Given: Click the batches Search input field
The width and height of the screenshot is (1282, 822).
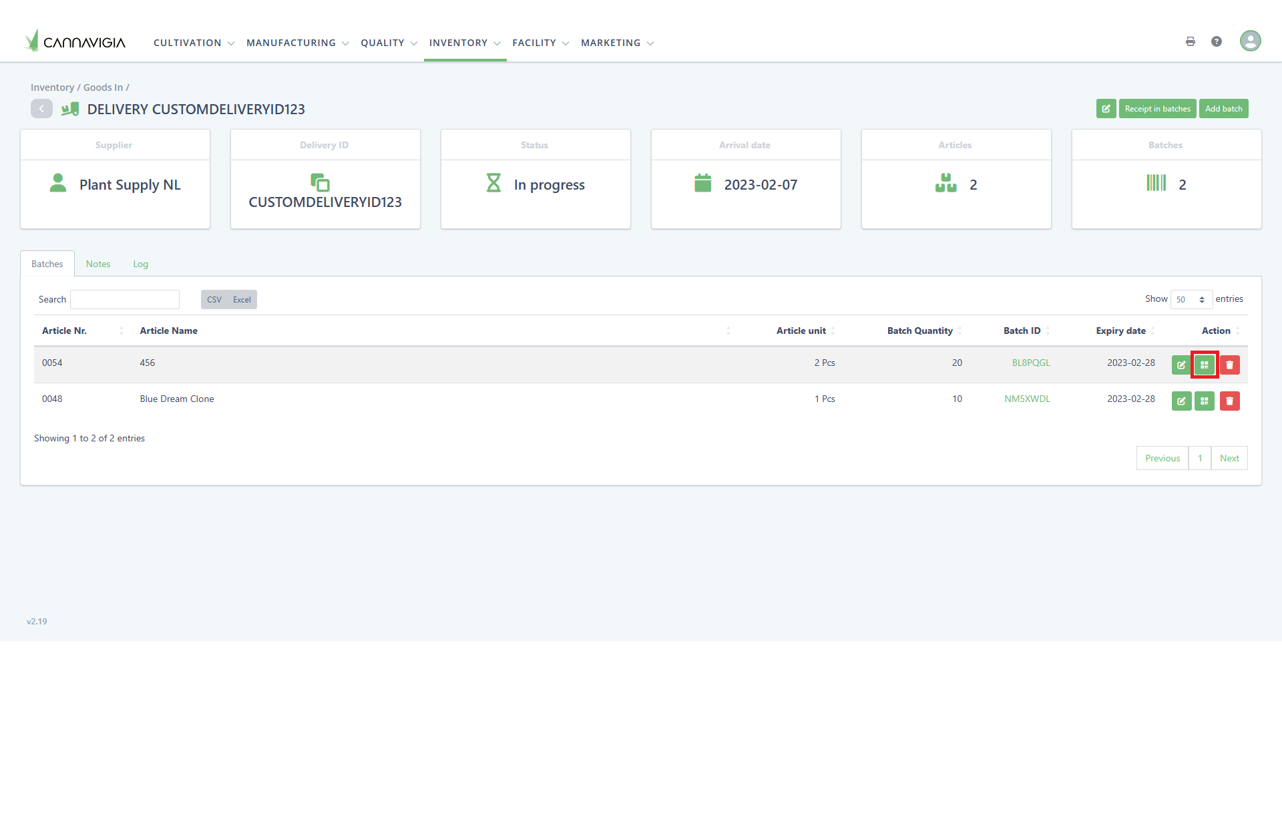Looking at the screenshot, I should pos(125,299).
